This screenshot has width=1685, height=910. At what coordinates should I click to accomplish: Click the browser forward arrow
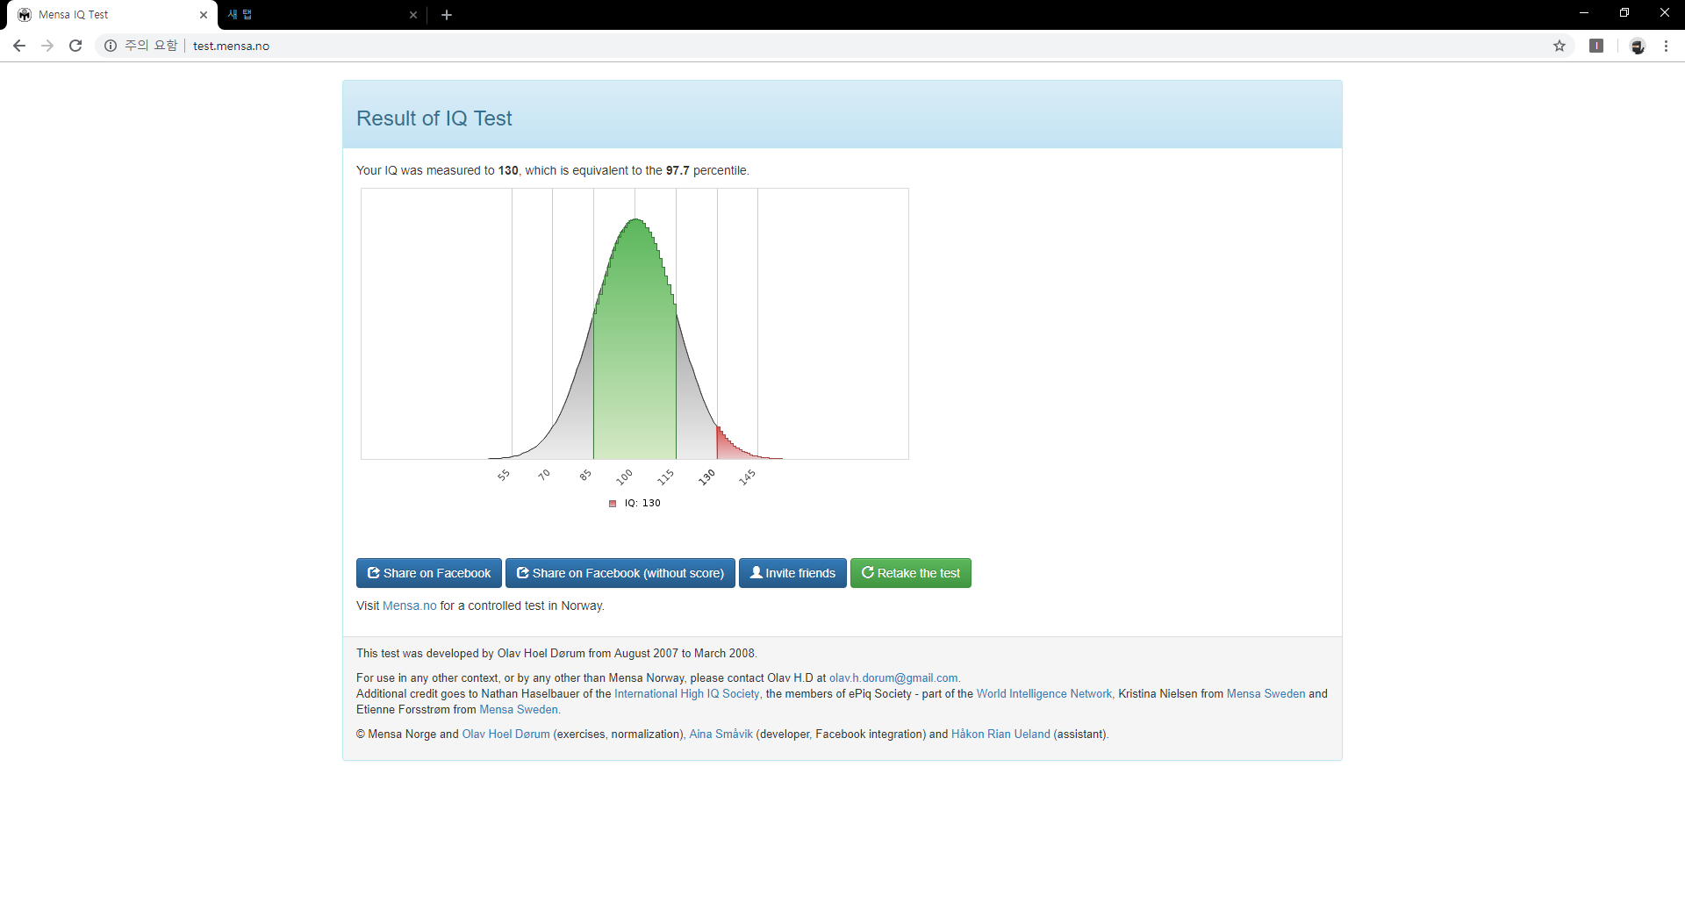tap(47, 46)
